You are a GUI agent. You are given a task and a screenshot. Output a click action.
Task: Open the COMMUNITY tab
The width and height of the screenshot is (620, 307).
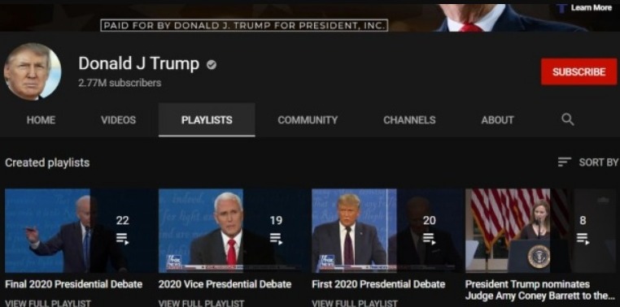[x=308, y=120]
